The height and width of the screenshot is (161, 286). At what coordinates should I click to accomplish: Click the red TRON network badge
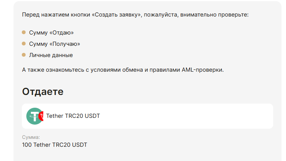click(x=43, y=116)
